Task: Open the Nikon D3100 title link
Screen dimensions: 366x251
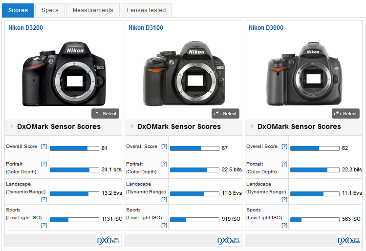Action: [146, 28]
